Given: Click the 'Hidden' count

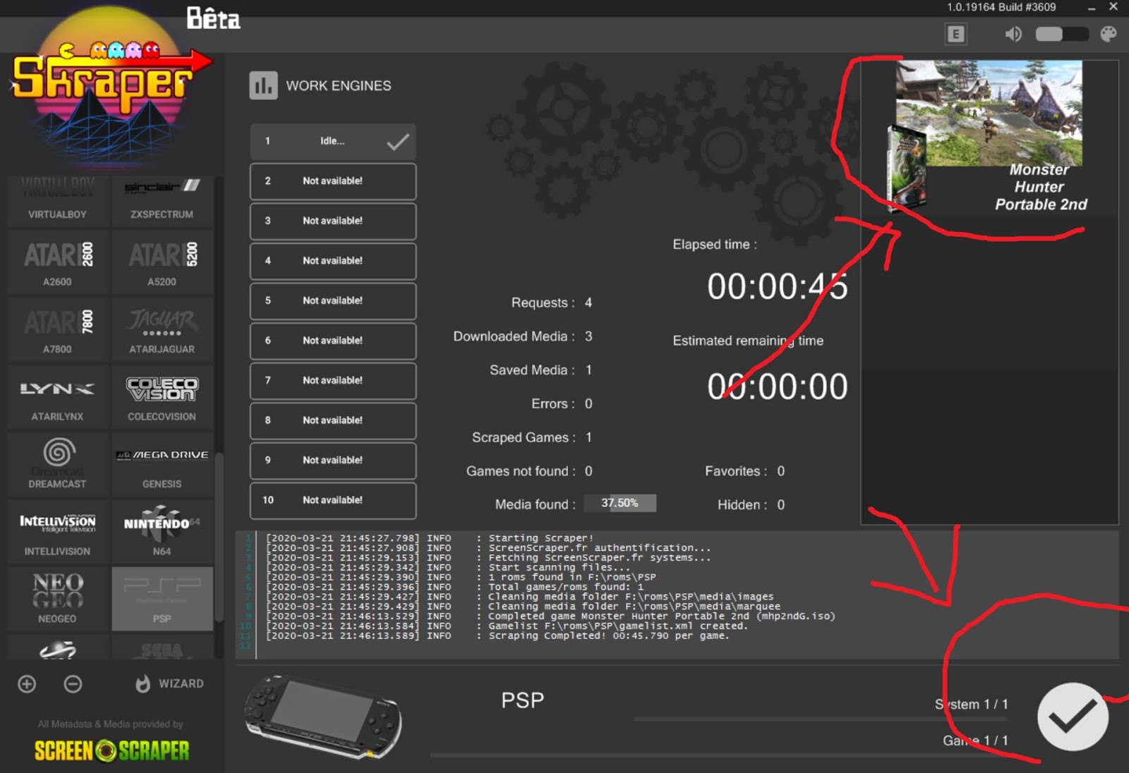Looking at the screenshot, I should [781, 505].
